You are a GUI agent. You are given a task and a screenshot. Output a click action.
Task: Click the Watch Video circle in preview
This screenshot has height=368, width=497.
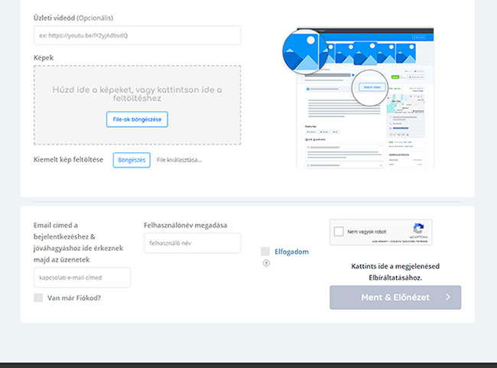[370, 87]
